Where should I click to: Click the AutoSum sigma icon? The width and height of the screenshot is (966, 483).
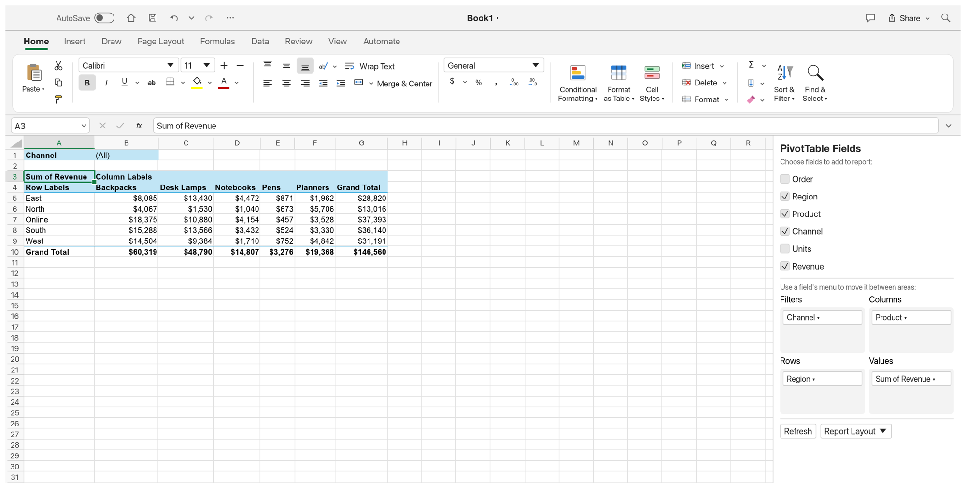[751, 65]
